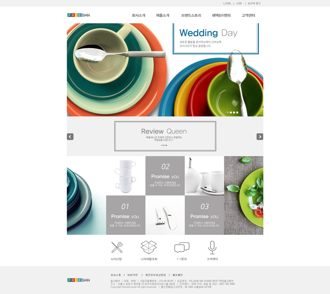Show previous review banner with left arrow
The width and height of the screenshot is (330, 294).
(70, 137)
